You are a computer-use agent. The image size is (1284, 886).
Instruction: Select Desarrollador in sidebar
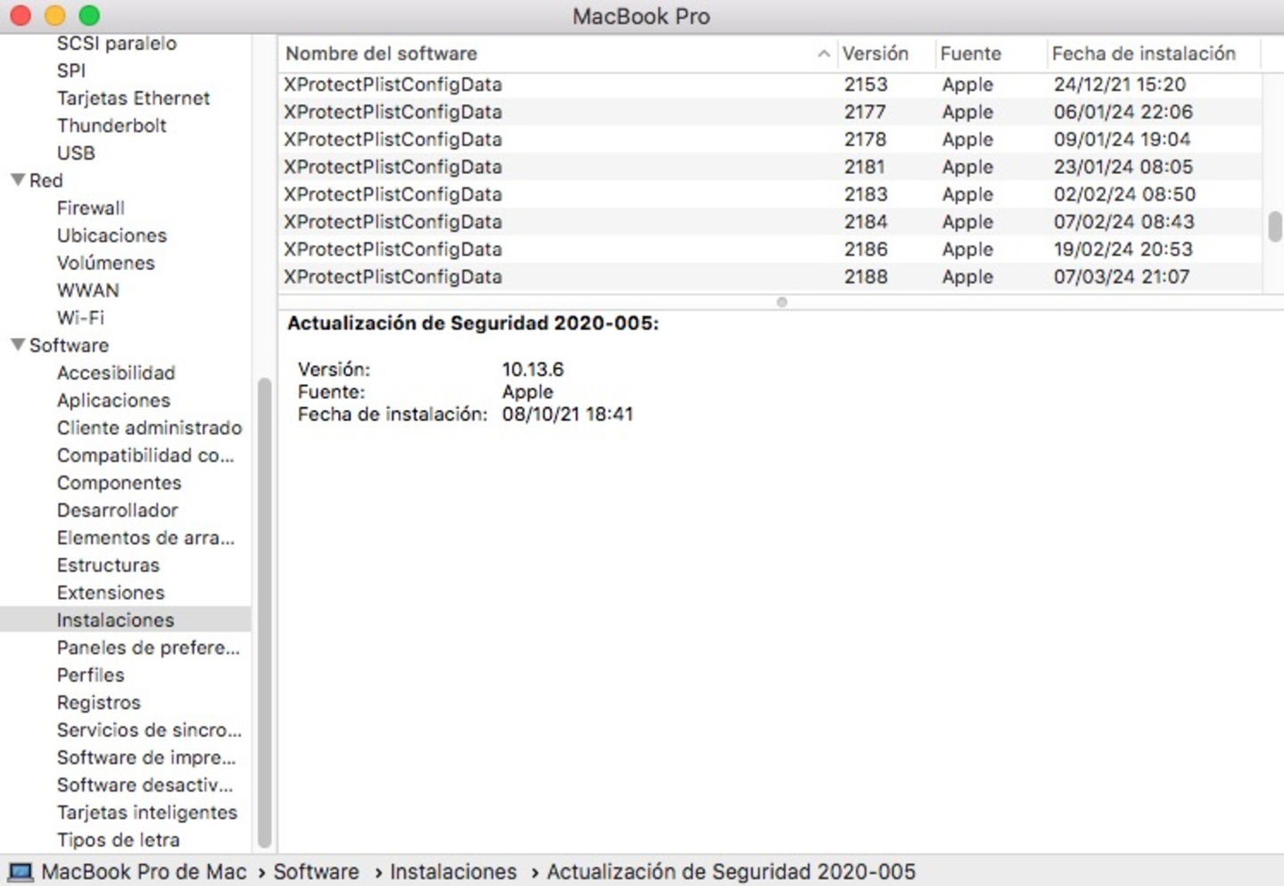pos(118,511)
